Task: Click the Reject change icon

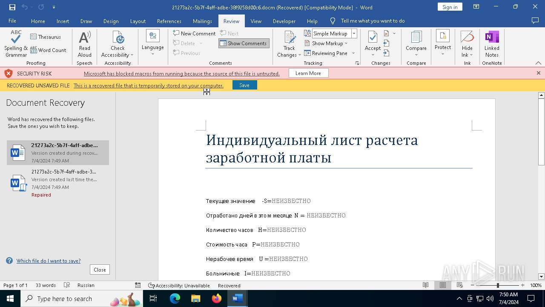Action: tap(387, 33)
